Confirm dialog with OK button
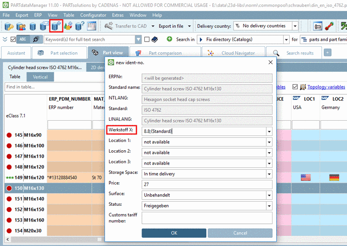The height and width of the screenshot is (246, 347). click(x=174, y=233)
